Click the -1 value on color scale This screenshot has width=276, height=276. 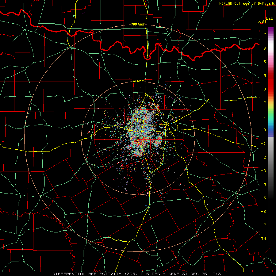coord(263,144)
